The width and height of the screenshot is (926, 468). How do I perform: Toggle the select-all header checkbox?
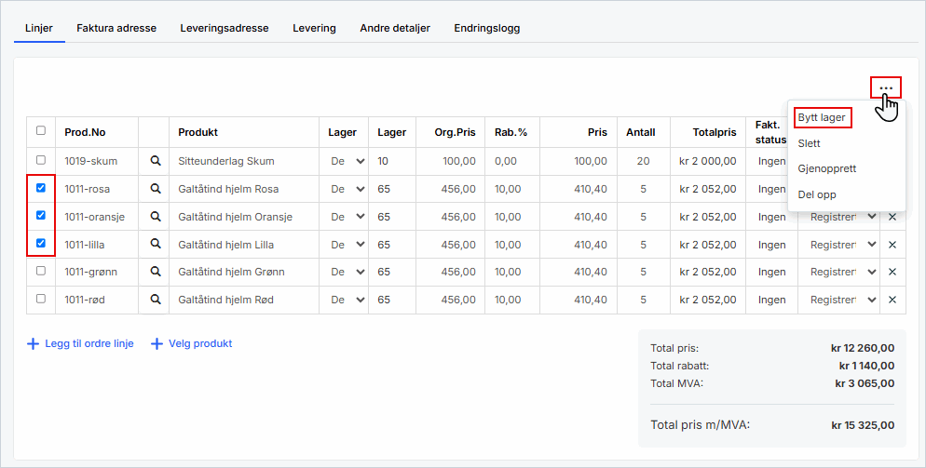pos(40,131)
